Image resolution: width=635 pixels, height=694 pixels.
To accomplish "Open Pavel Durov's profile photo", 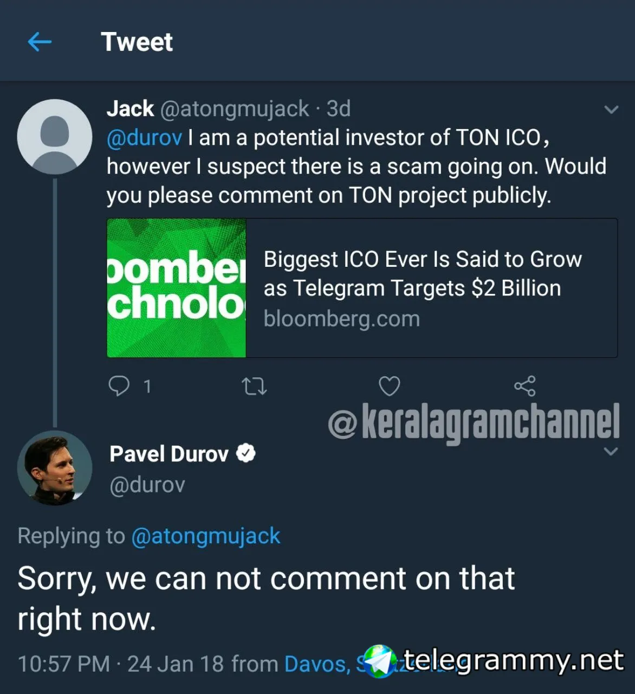I will 55,468.
